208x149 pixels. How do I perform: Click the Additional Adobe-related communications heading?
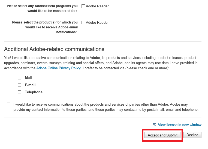coord(54,49)
